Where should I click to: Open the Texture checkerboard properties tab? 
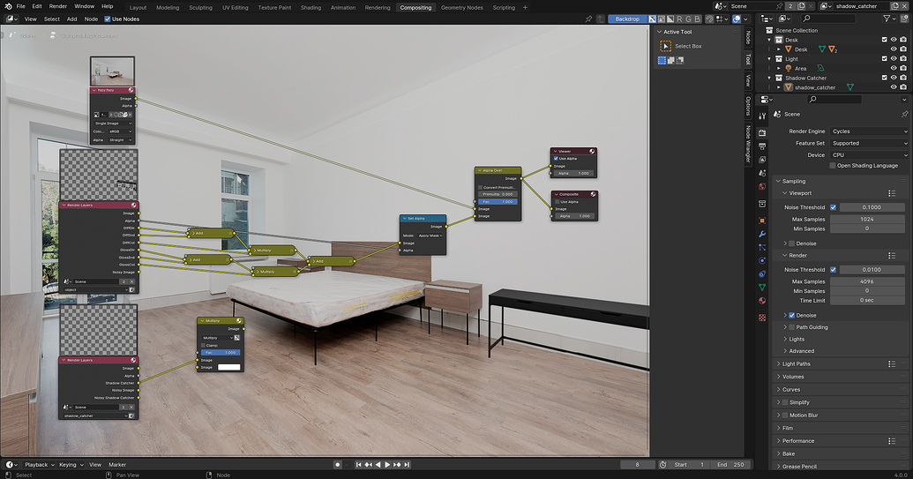762,318
